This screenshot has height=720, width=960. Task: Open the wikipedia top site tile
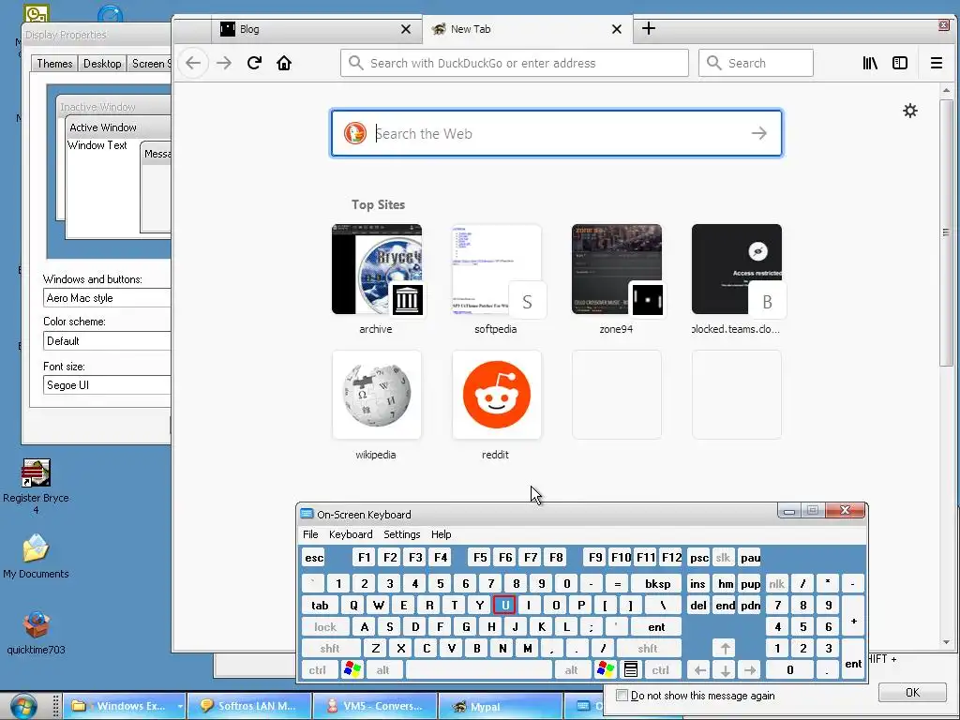[x=377, y=395]
